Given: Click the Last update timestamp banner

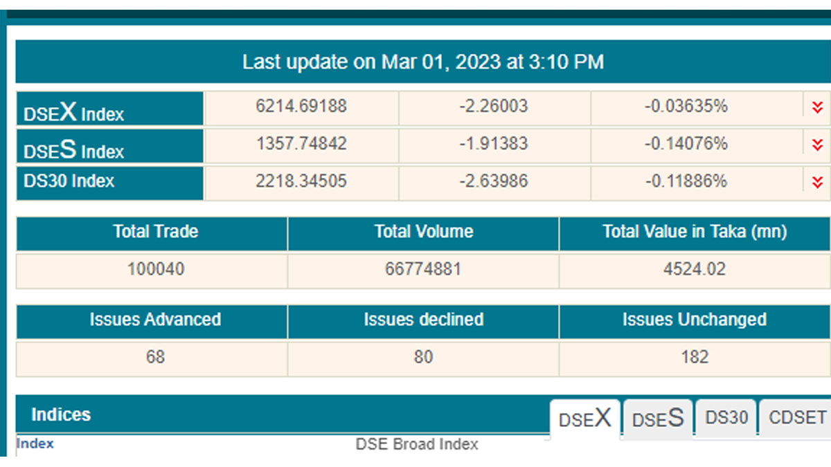Looking at the screenshot, I should (x=422, y=62).
